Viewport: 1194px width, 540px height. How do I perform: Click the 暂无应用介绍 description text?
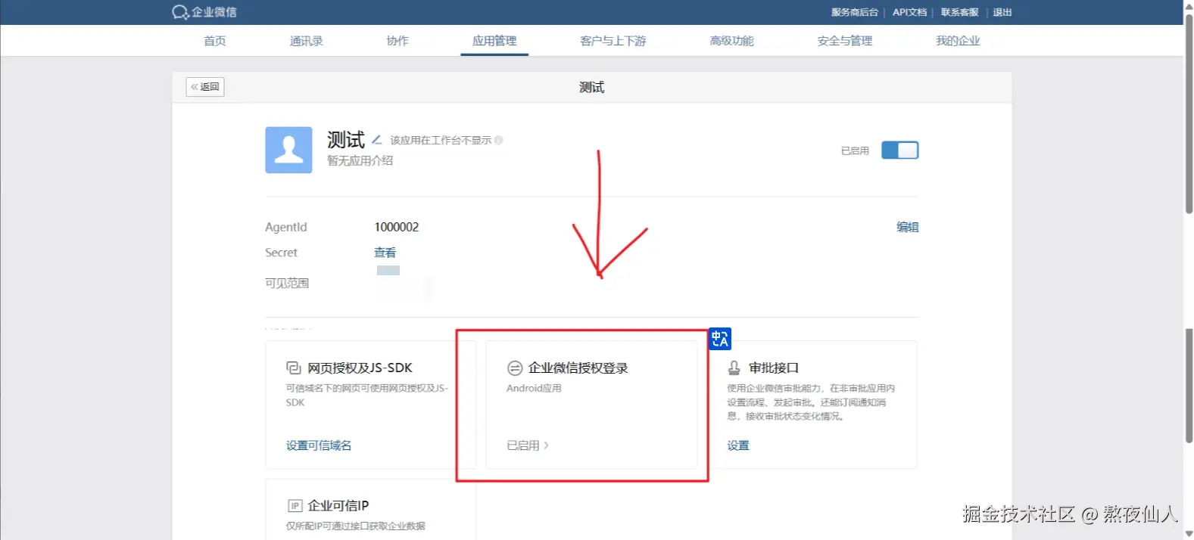click(360, 160)
